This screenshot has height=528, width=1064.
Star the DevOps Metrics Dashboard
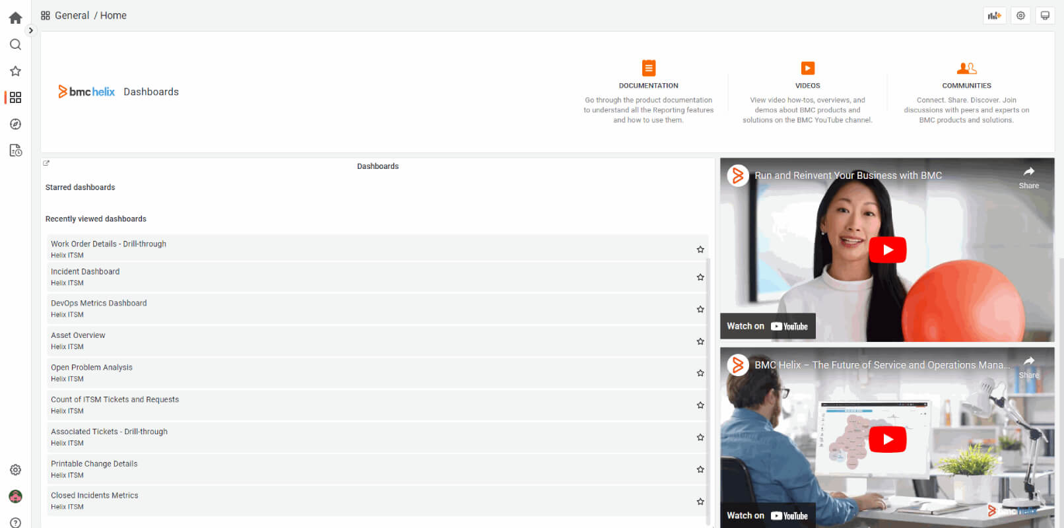[700, 309]
